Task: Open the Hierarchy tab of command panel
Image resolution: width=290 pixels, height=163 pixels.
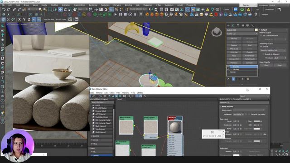Action: [x=238, y=25]
